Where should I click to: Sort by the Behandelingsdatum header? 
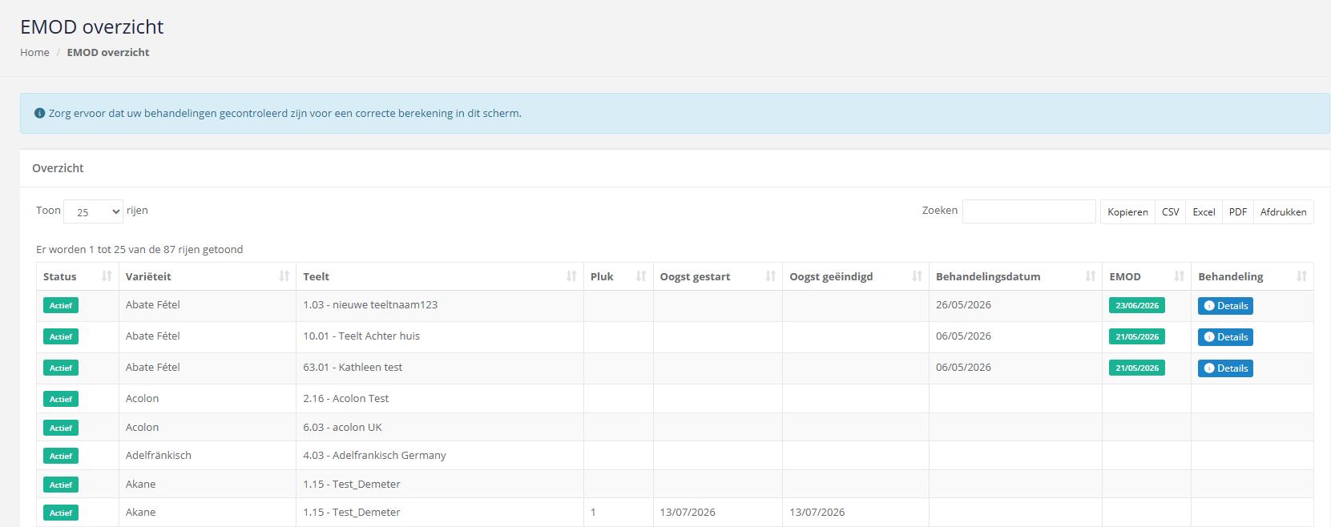1015,276
